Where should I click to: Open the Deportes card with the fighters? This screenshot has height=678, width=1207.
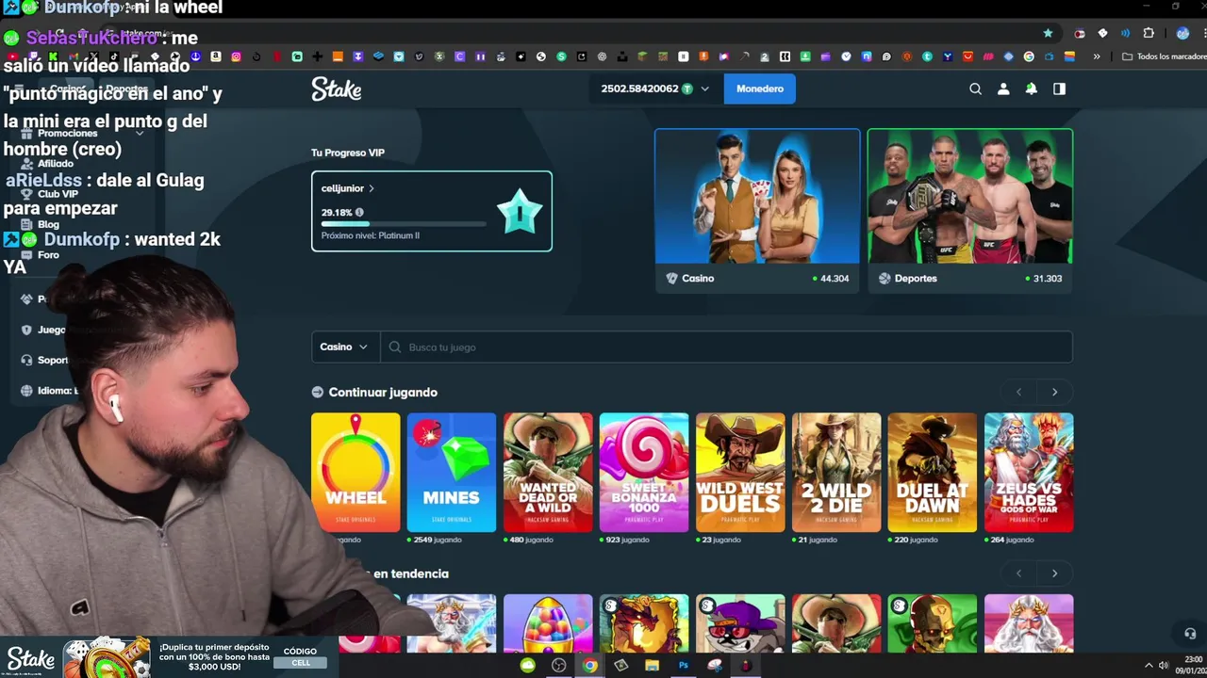click(970, 210)
